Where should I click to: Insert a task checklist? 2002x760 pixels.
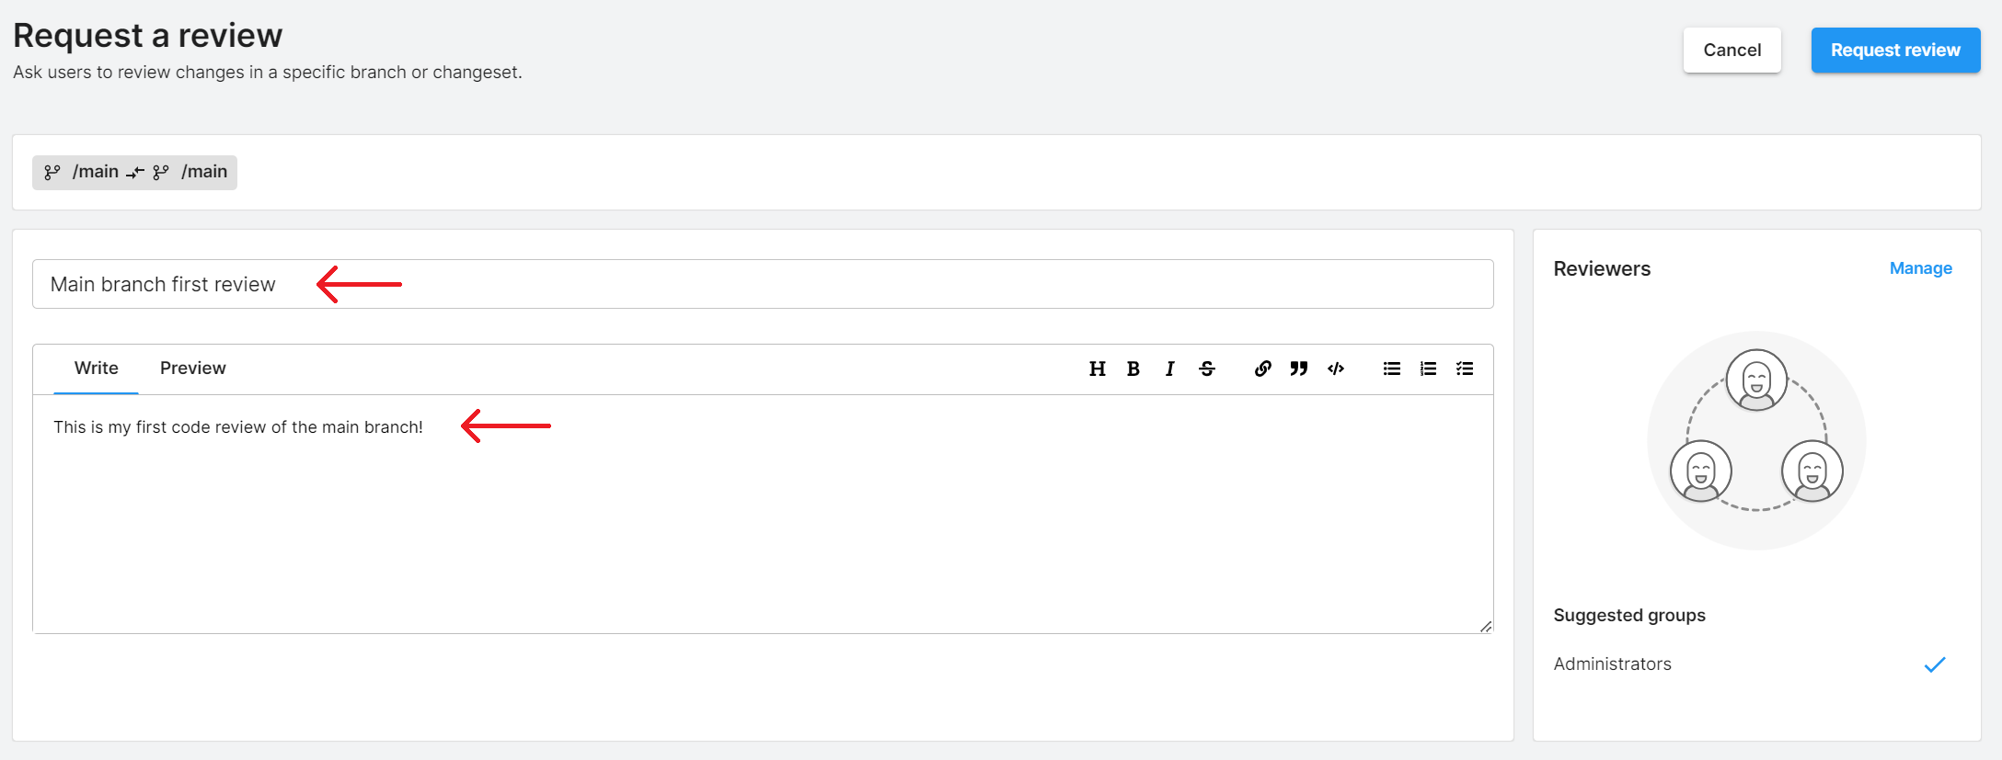pyautogui.click(x=1465, y=369)
